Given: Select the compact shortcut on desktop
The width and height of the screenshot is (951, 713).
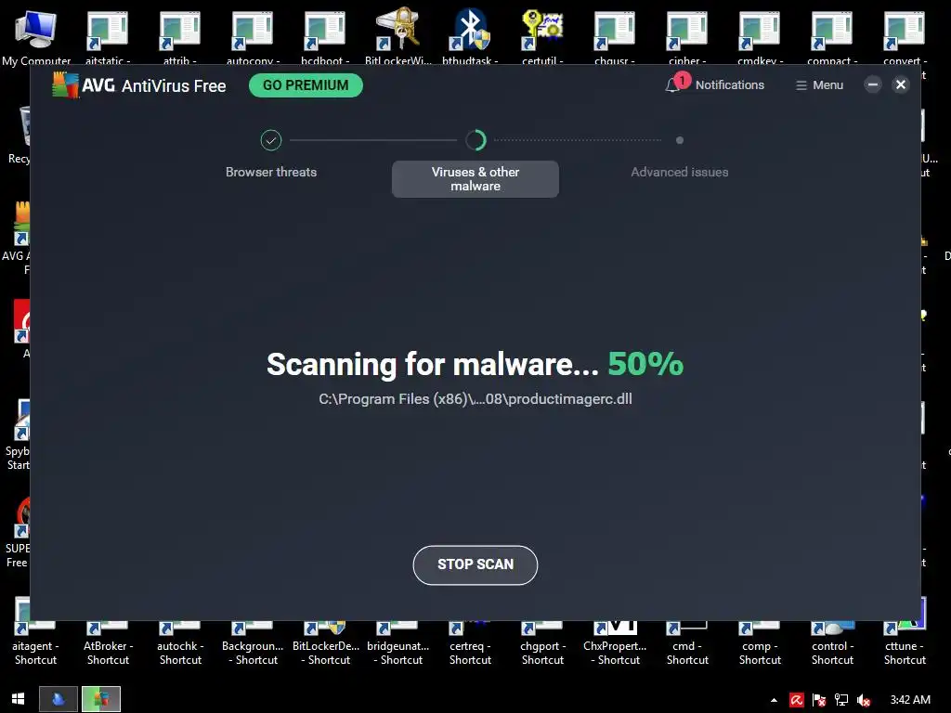Looking at the screenshot, I should [832, 37].
